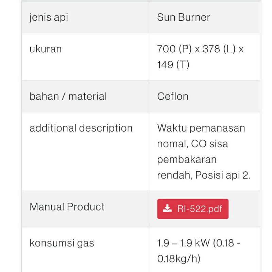Click the 'ukuran' row label
The height and width of the screenshot is (272, 272).
pyautogui.click(x=46, y=49)
